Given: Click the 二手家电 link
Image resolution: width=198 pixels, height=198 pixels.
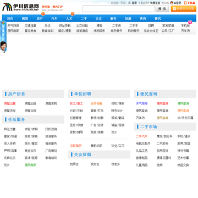Looking at the screenshot, I should 162,144.
